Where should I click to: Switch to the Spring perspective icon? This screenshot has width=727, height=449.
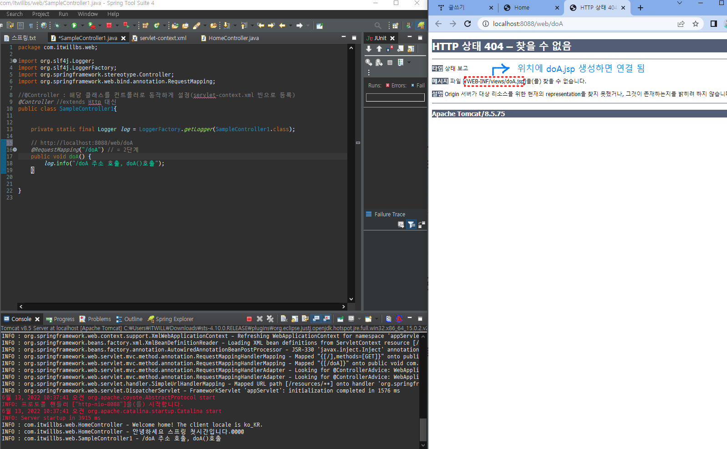click(421, 26)
